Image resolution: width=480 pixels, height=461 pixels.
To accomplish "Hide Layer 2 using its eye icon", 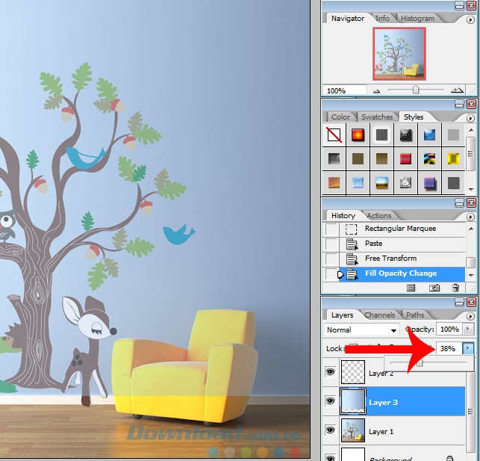I will point(331,371).
